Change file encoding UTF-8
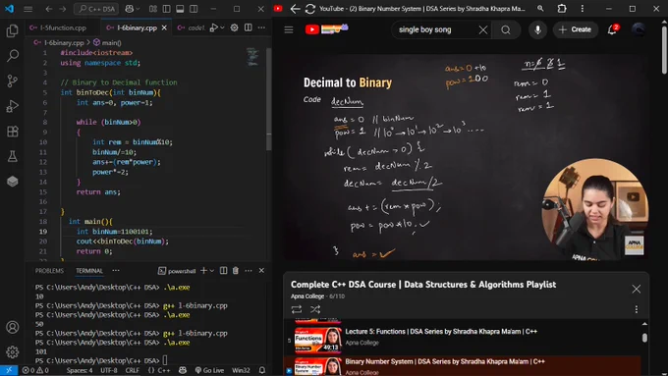The image size is (668, 376). pos(109,370)
